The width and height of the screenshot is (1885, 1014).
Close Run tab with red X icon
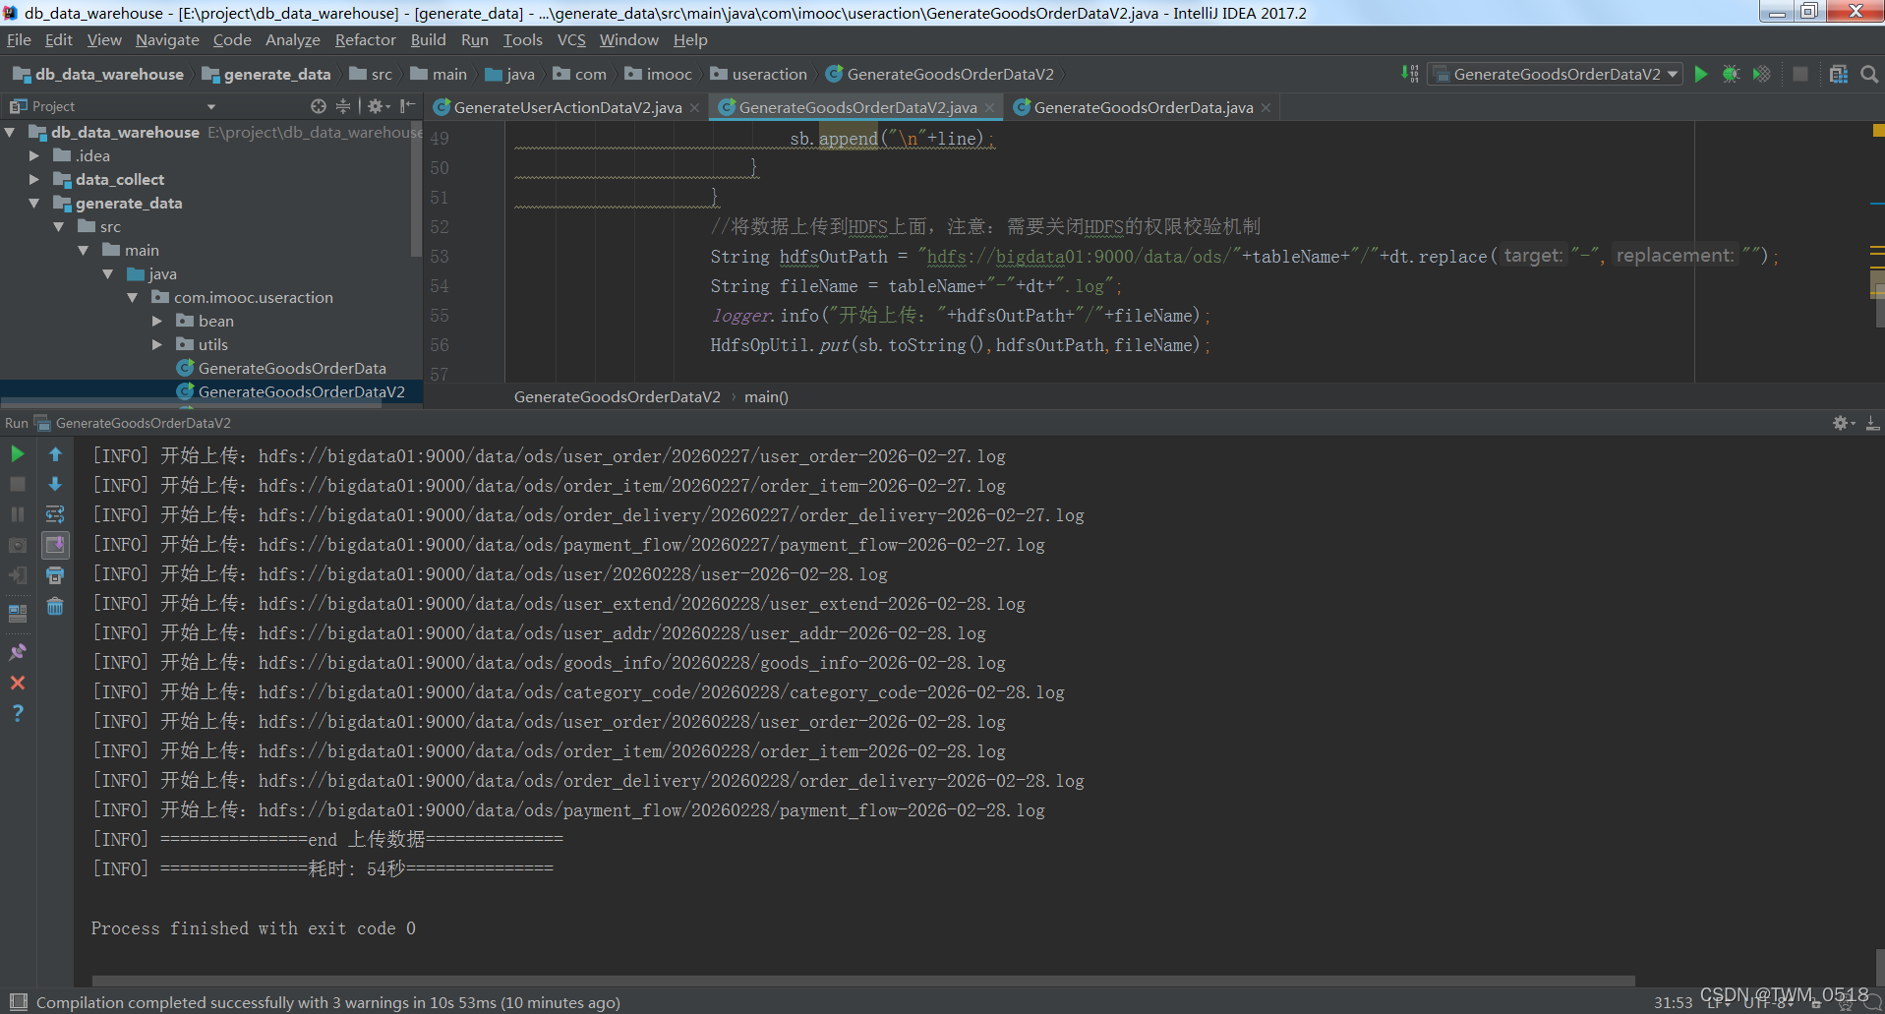[x=18, y=683]
